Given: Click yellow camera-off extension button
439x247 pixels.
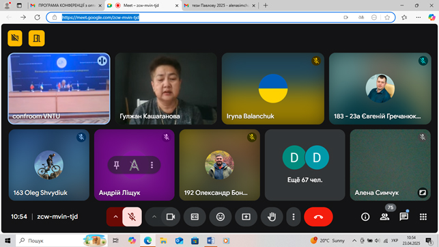Looking at the screenshot, I should (x=15, y=38).
